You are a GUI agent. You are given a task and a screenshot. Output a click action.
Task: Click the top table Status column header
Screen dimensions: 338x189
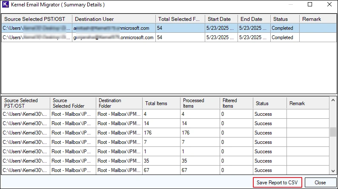(x=285, y=19)
